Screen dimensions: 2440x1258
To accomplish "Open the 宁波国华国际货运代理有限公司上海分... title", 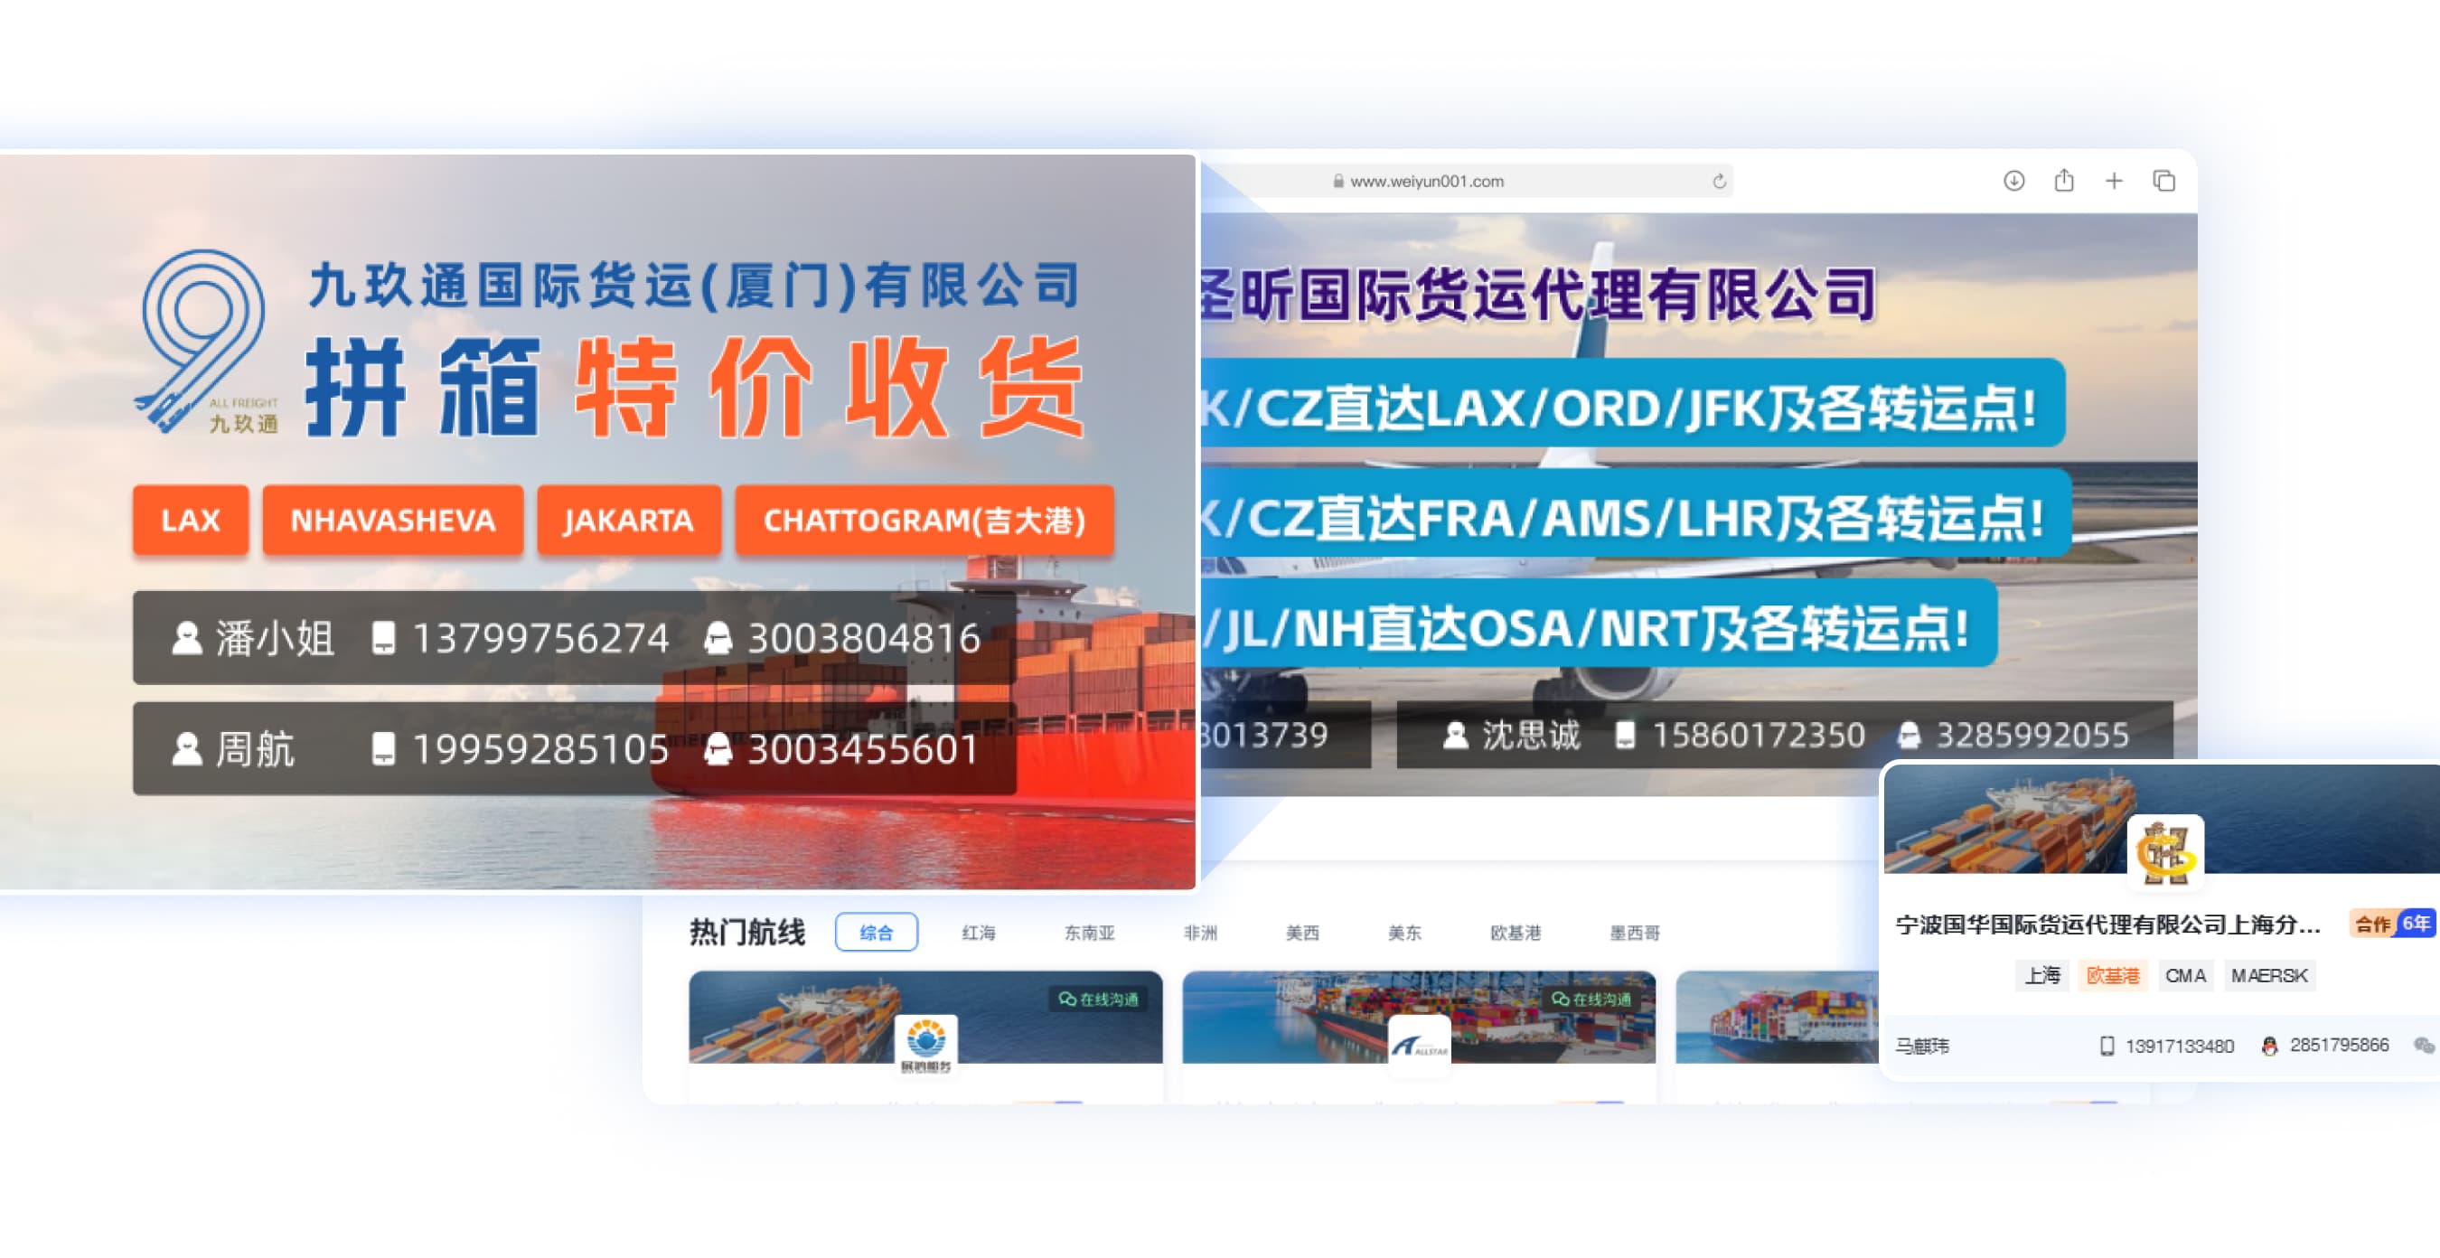I will (2107, 925).
